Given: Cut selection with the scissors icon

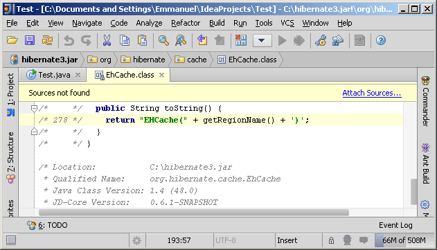Looking at the screenshot, I should pyautogui.click(x=107, y=40).
